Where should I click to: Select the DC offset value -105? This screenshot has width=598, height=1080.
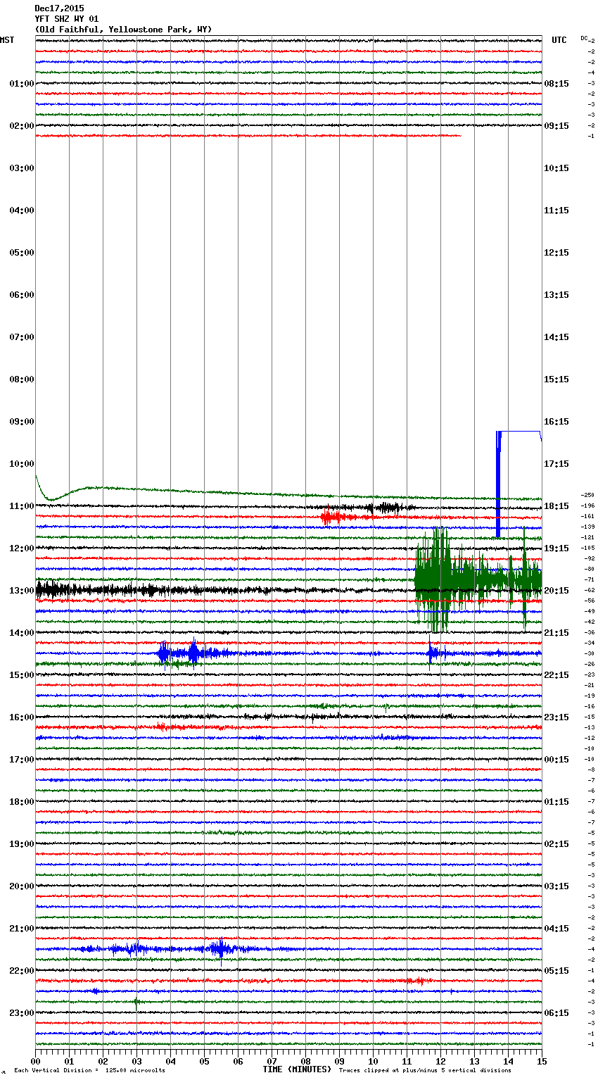[x=588, y=548]
